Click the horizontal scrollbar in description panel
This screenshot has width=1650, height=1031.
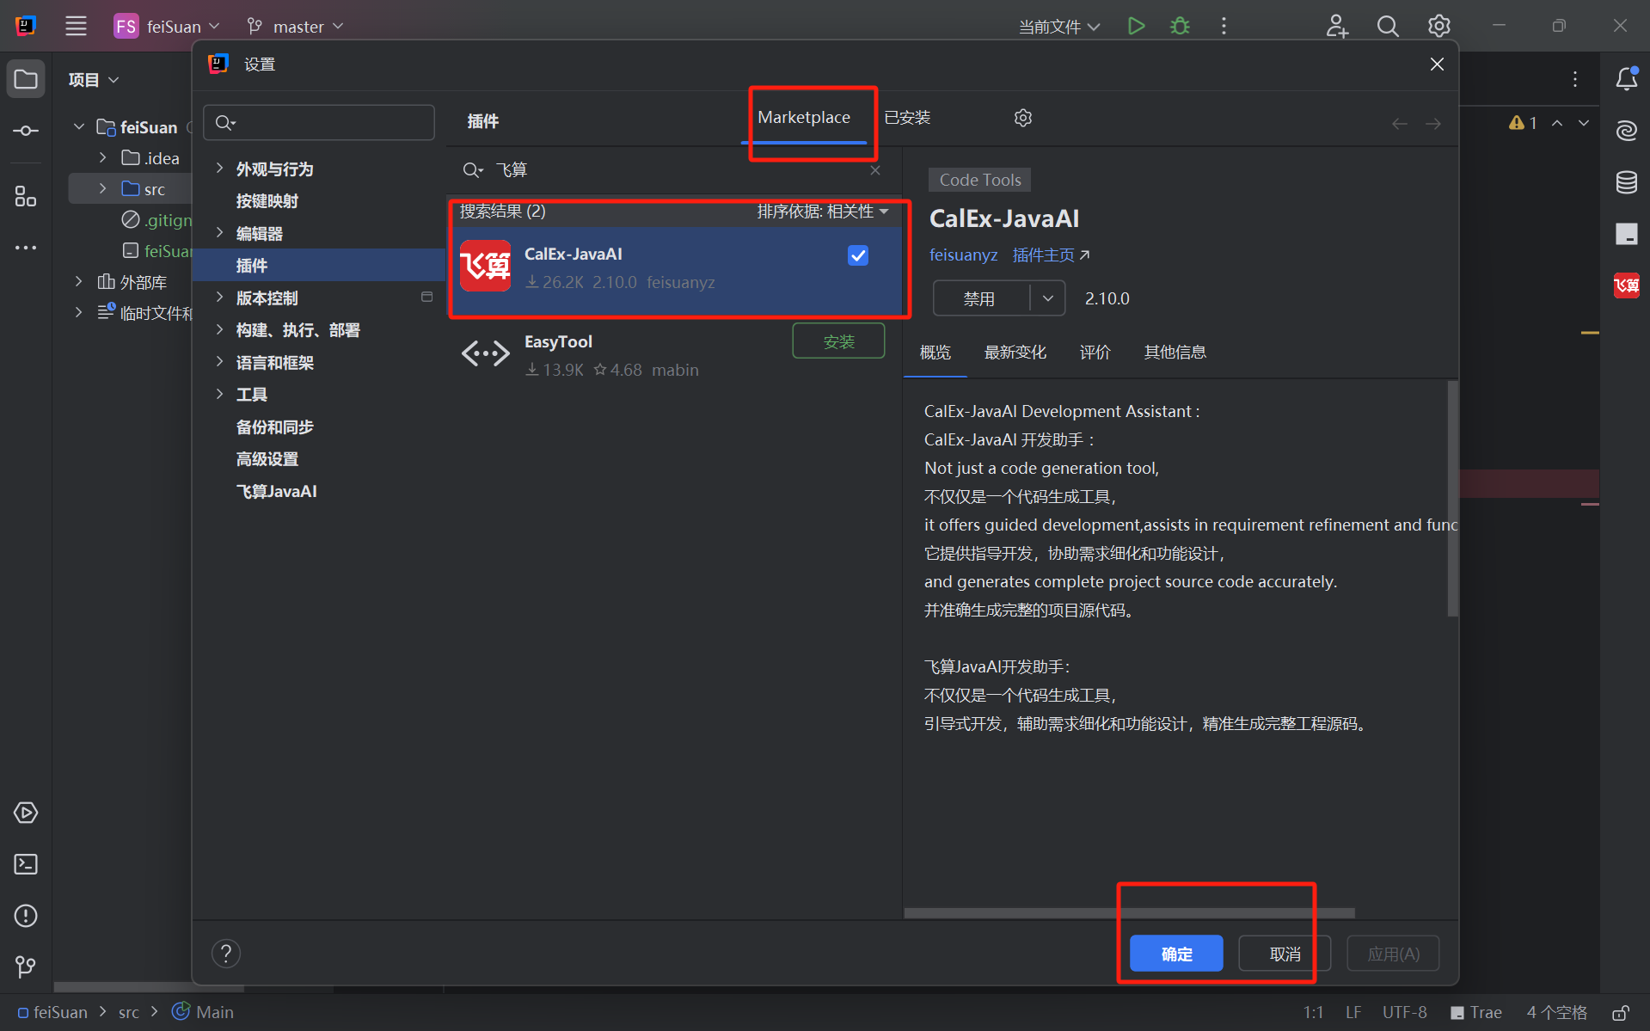(x=1128, y=913)
